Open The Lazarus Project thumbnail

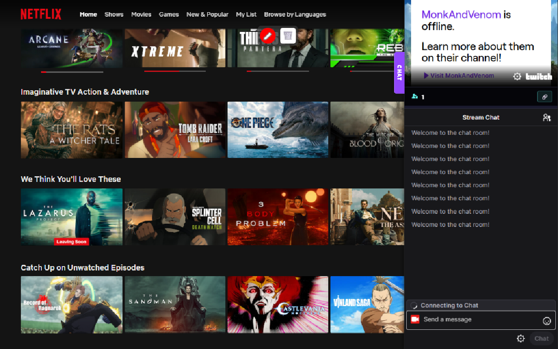tap(71, 217)
